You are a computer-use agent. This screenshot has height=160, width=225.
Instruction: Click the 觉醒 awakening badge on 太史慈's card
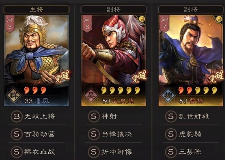coord(139,77)
